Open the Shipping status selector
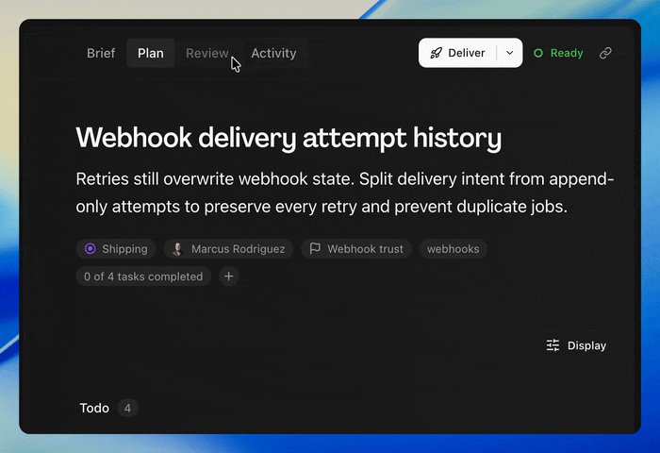The height and width of the screenshot is (453, 660). click(x=116, y=248)
